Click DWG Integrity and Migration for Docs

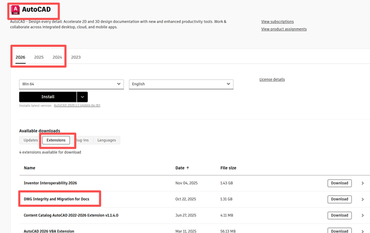pyautogui.click(x=56, y=199)
